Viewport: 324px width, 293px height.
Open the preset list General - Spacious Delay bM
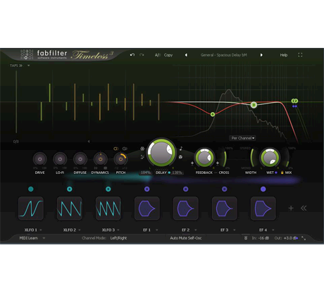coord(223,55)
